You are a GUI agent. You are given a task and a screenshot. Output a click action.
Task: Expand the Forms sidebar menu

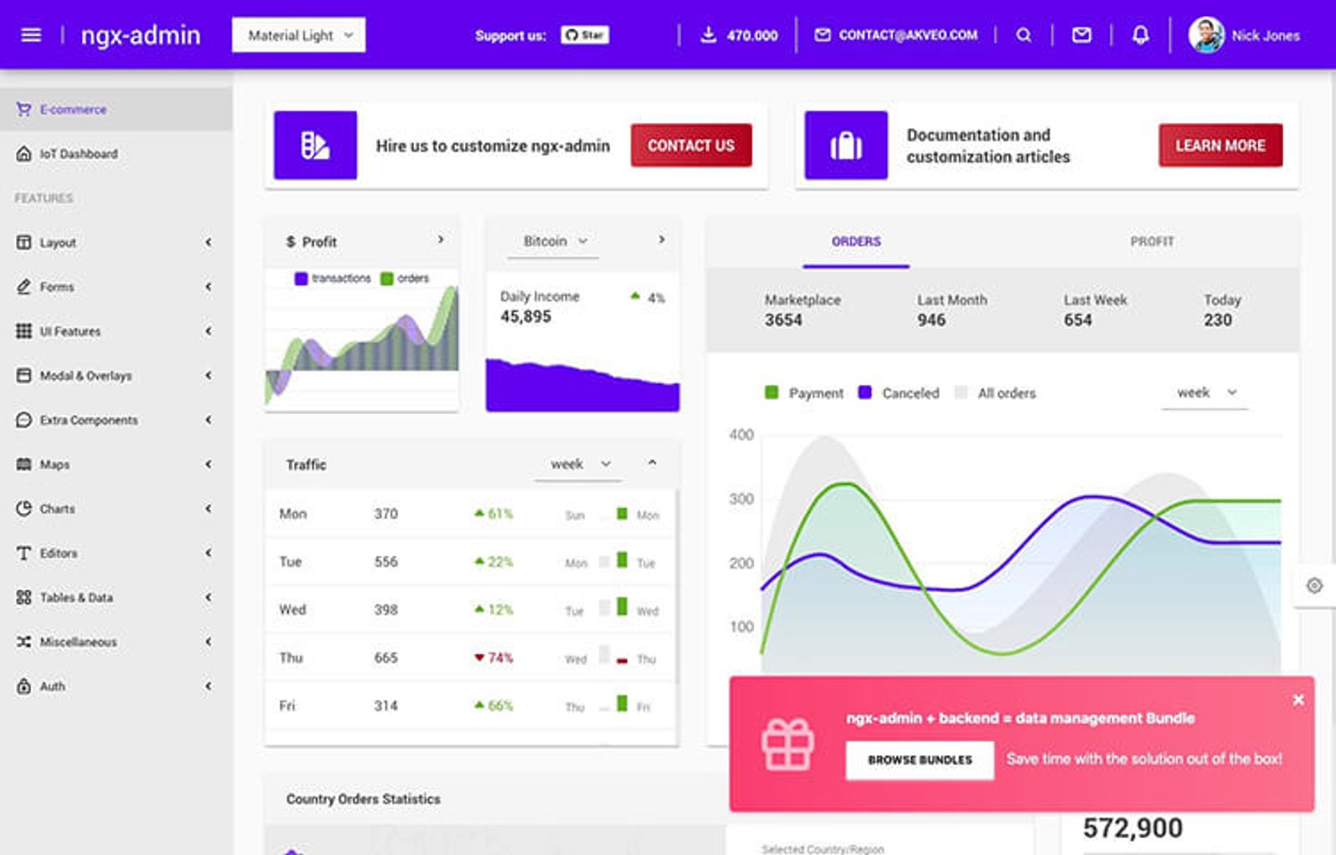pos(116,286)
